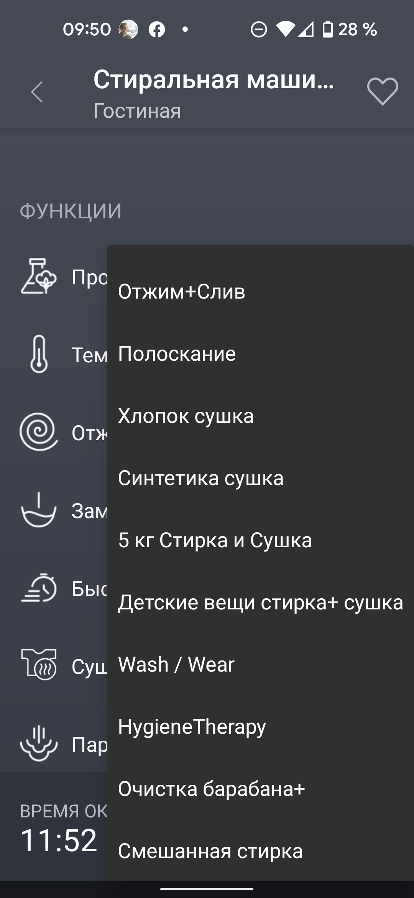Tap the program flask icon

[x=38, y=277]
